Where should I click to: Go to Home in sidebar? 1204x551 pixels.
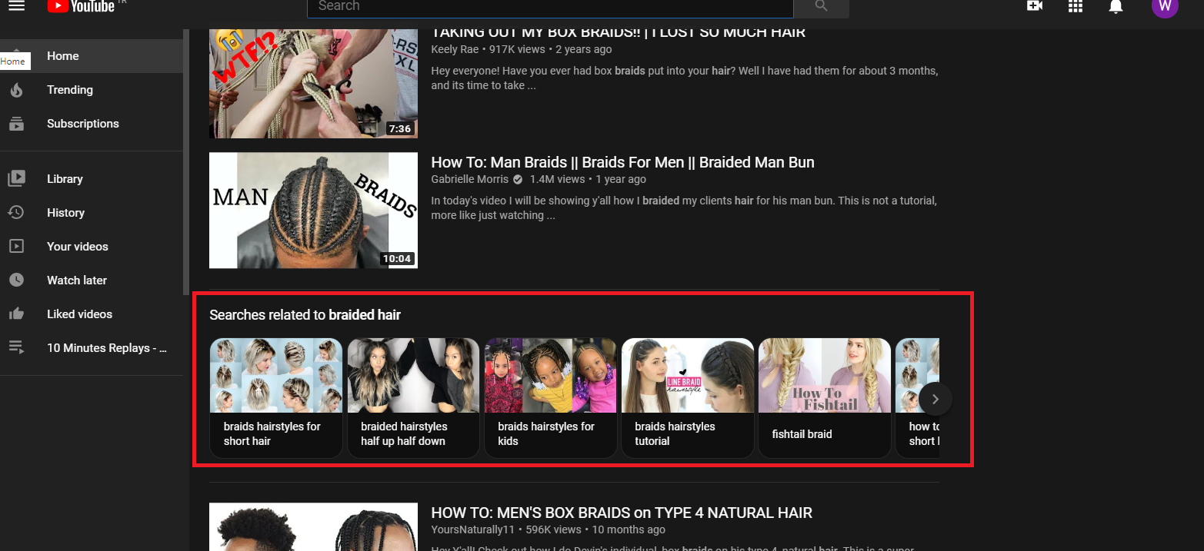point(92,56)
